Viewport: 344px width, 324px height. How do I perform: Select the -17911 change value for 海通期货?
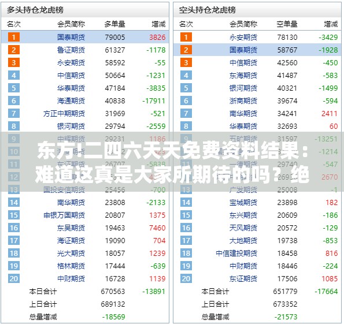(154, 100)
